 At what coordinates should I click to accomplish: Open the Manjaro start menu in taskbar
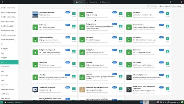click(x=2, y=102)
